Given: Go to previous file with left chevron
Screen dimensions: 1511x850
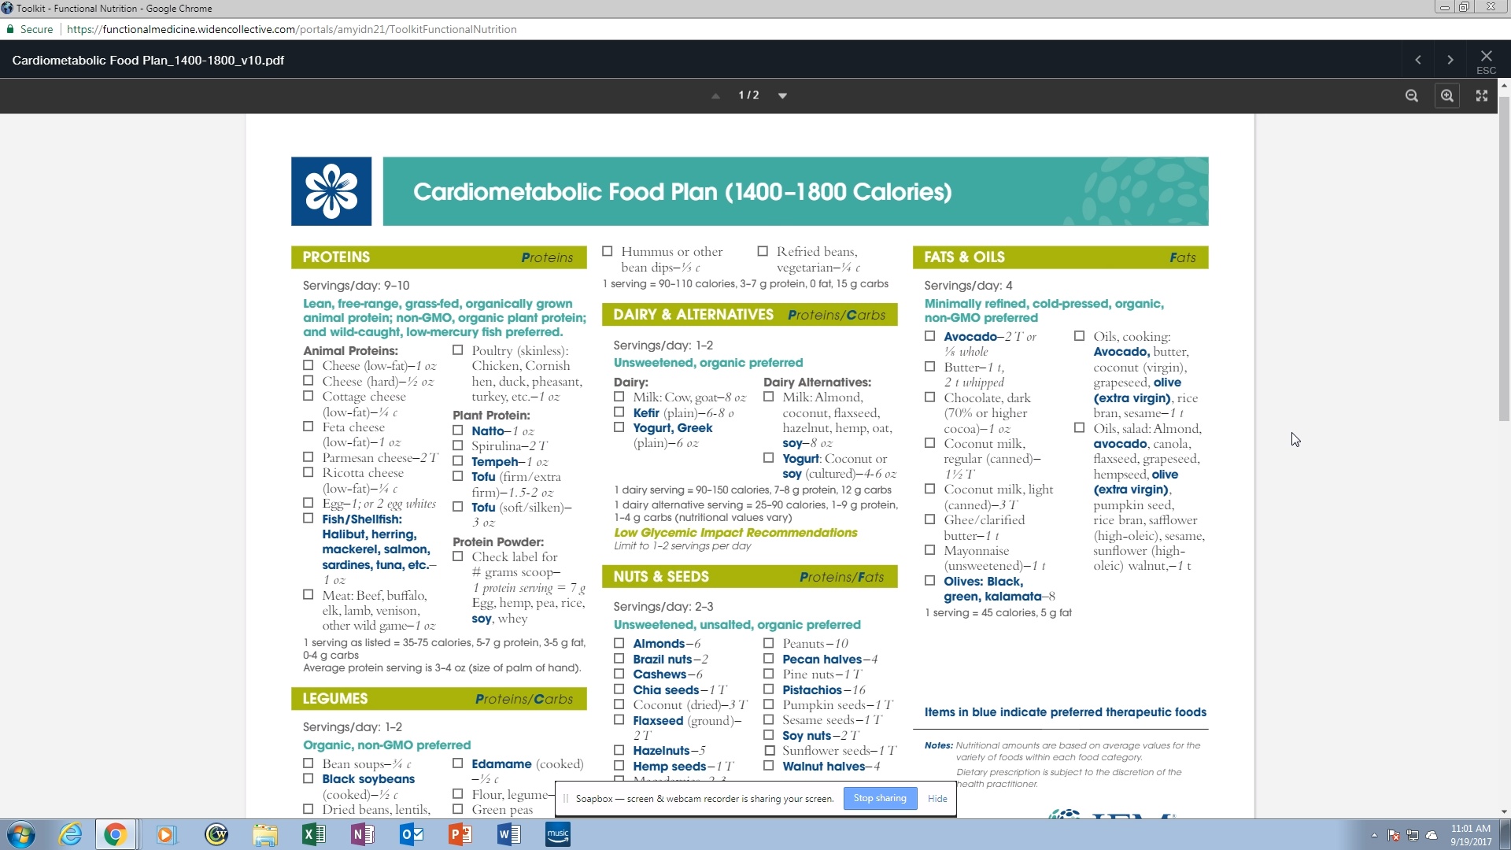Looking at the screenshot, I should click(x=1418, y=60).
